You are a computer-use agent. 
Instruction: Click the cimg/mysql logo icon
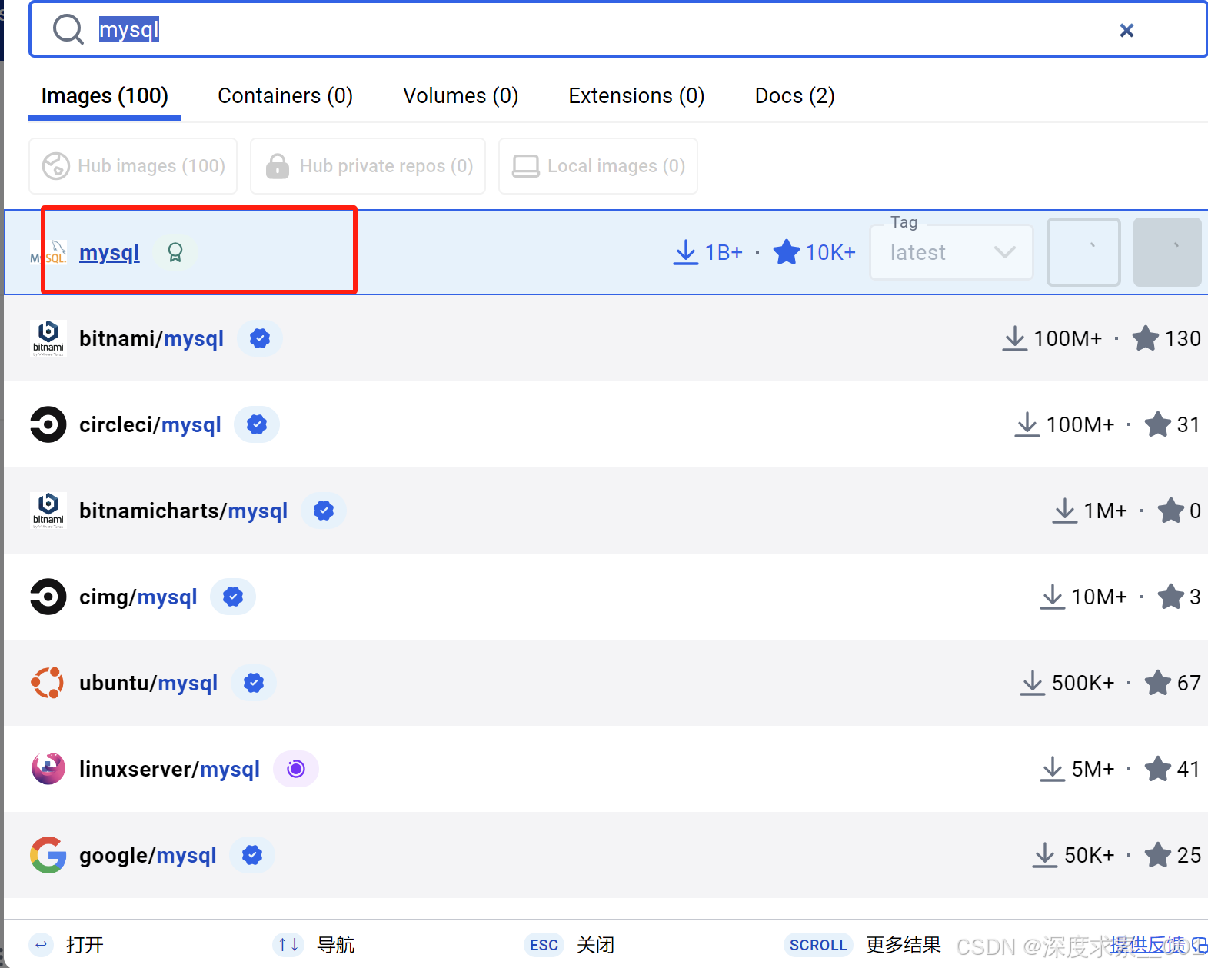48,597
